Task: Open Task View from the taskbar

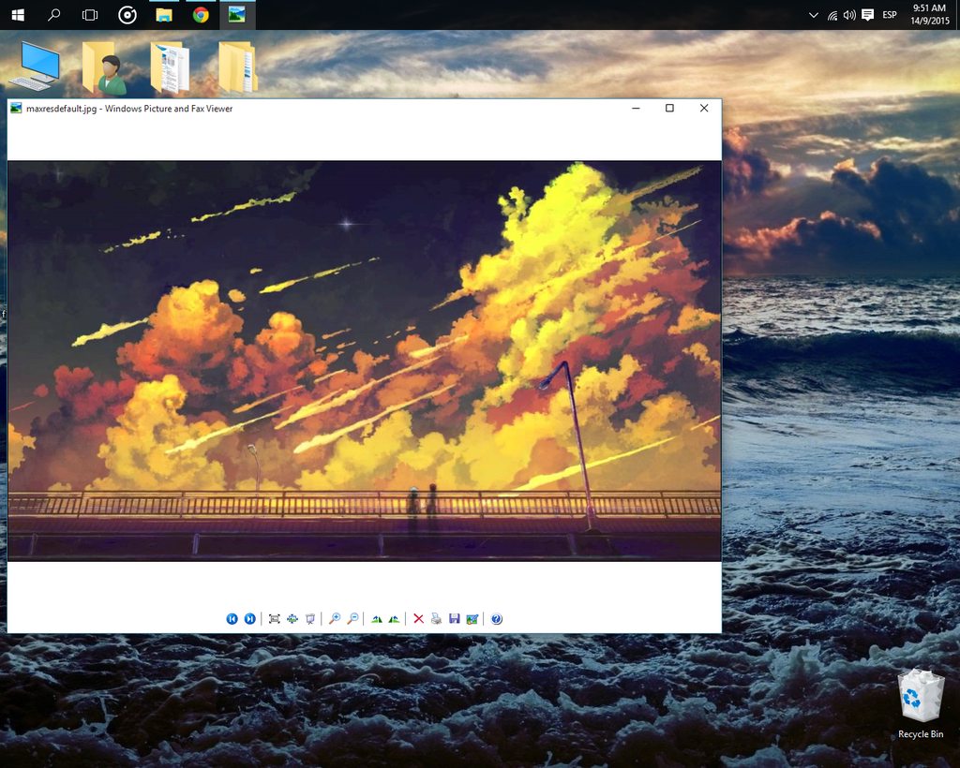Action: tap(90, 15)
